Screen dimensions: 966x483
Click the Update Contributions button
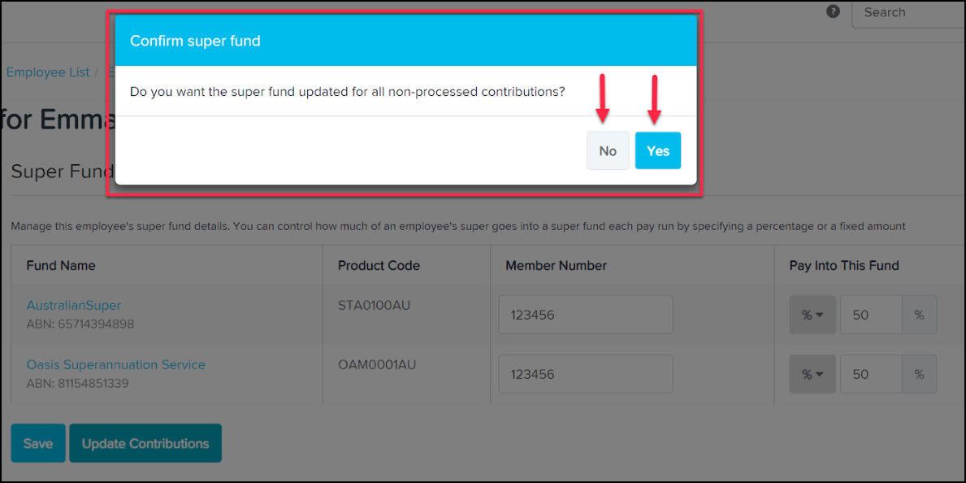coord(145,443)
